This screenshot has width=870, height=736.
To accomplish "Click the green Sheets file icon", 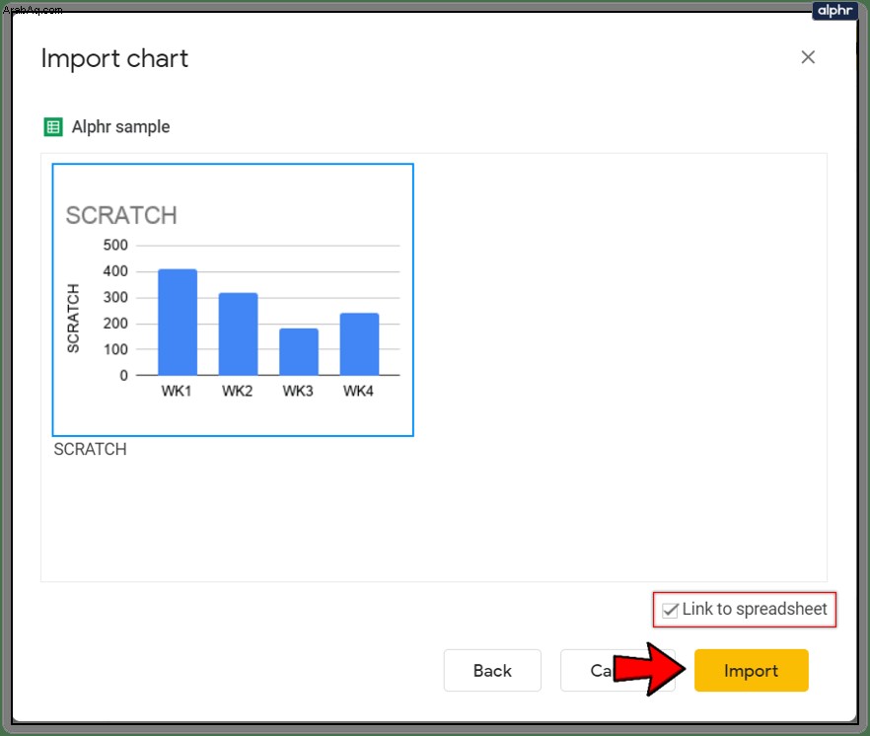I will click(53, 127).
